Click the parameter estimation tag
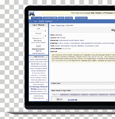The width and height of the screenshot is (115, 119). (x=35, y=94)
